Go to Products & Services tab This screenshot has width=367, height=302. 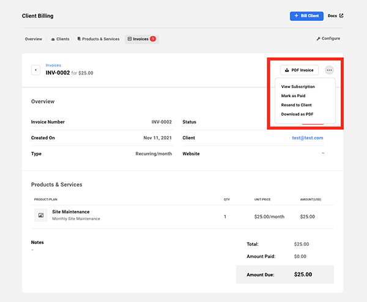pos(98,39)
